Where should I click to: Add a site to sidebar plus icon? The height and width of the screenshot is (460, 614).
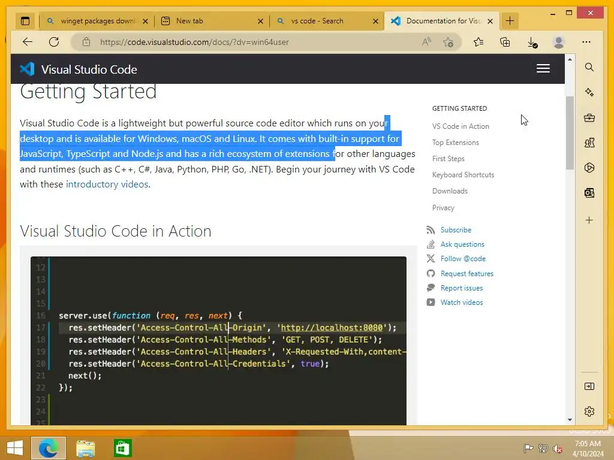589,220
